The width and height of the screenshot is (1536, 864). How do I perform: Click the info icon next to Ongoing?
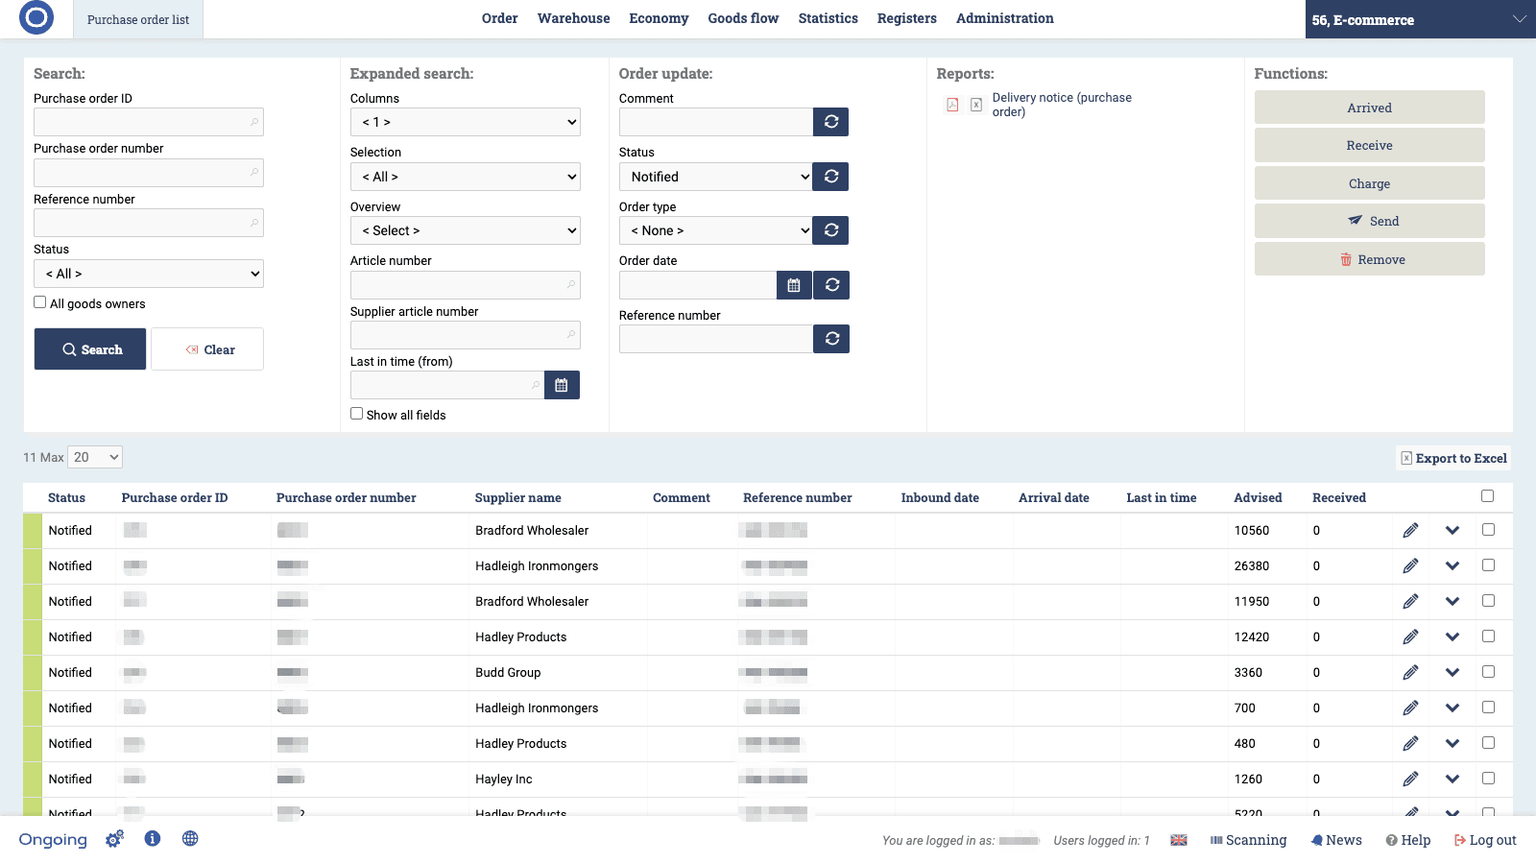click(152, 838)
